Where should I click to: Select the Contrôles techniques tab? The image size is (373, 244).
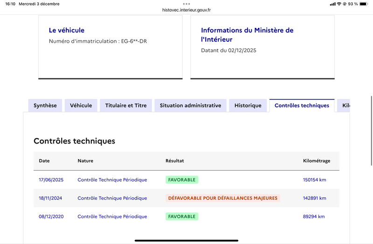302,106
